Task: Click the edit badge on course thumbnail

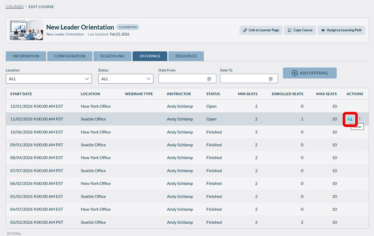Action: pyautogui.click(x=39, y=36)
